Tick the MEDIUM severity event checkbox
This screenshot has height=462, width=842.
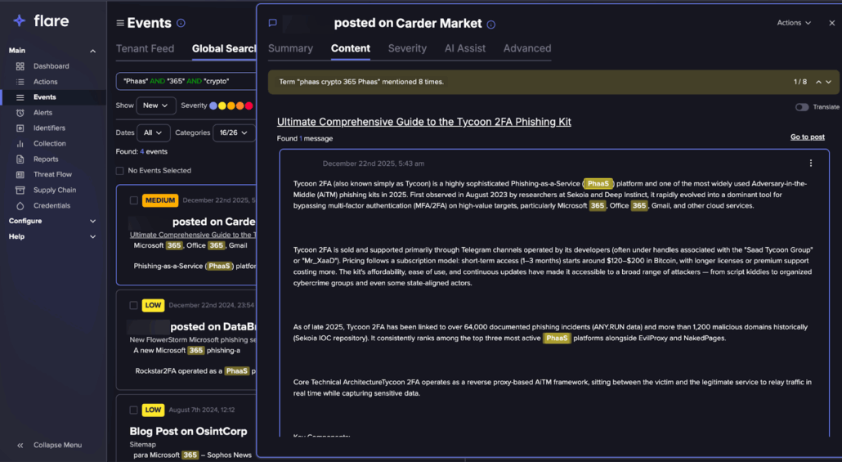(x=133, y=200)
